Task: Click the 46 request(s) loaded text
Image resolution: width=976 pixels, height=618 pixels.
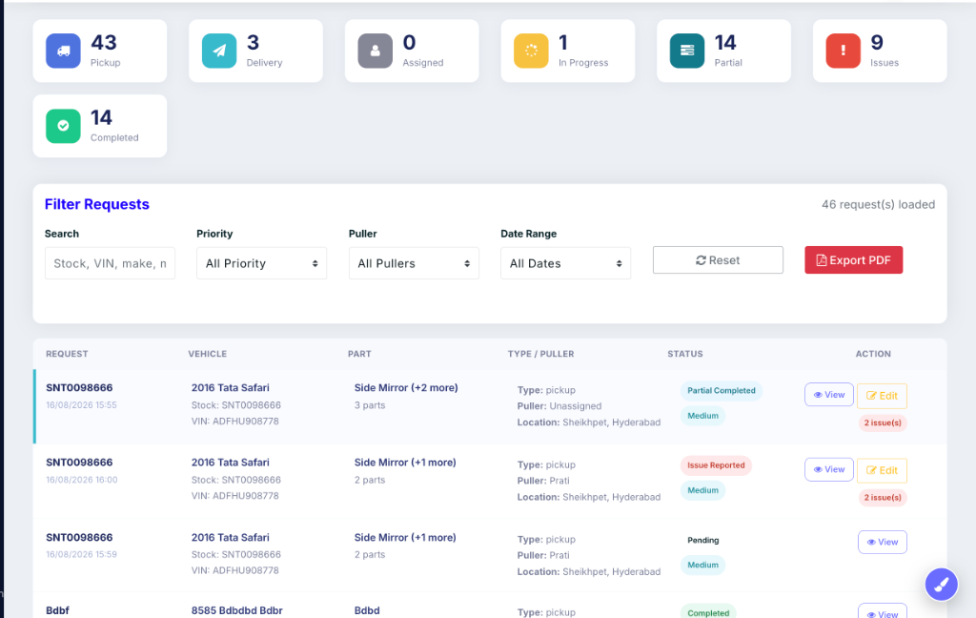Action: pos(878,204)
